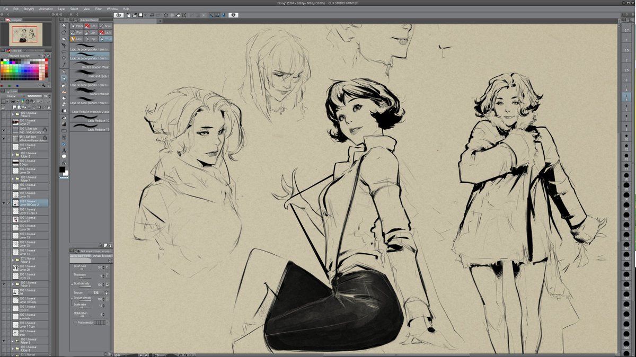Select the Zoom magnifier tool

[64, 25]
